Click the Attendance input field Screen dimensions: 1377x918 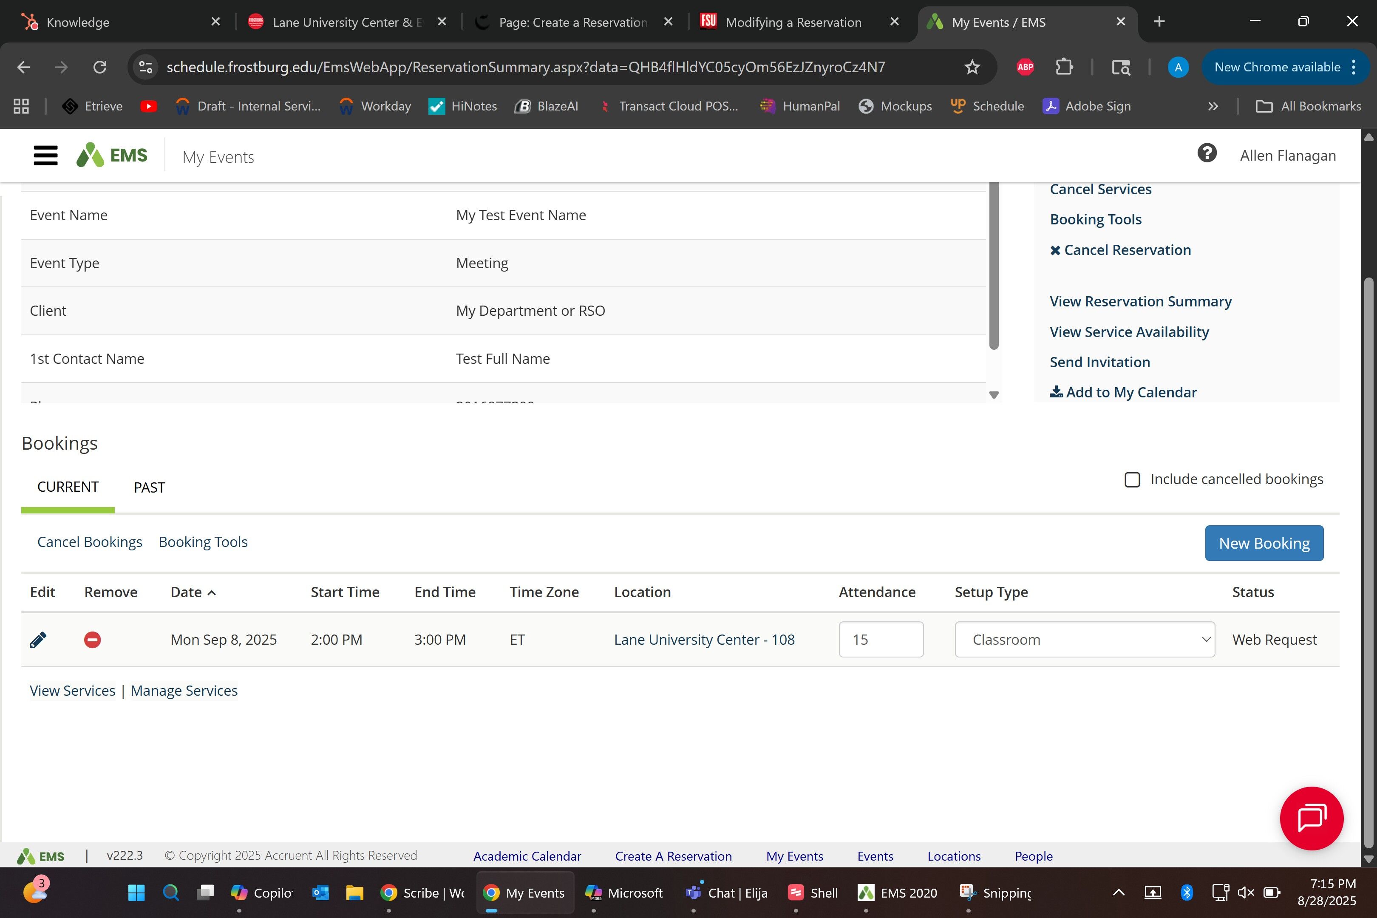(881, 640)
